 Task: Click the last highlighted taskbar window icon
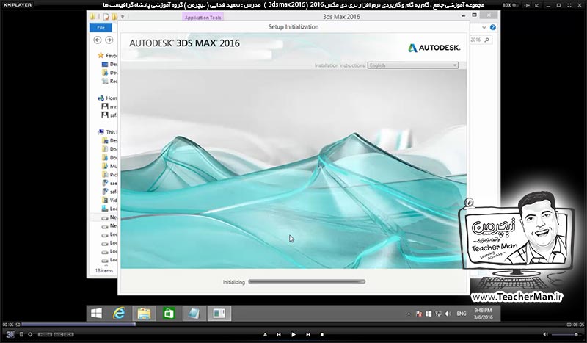click(x=219, y=313)
